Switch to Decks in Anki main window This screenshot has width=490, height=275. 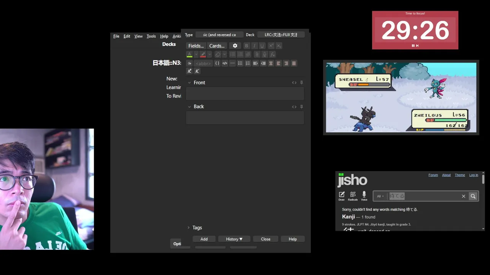[169, 44]
